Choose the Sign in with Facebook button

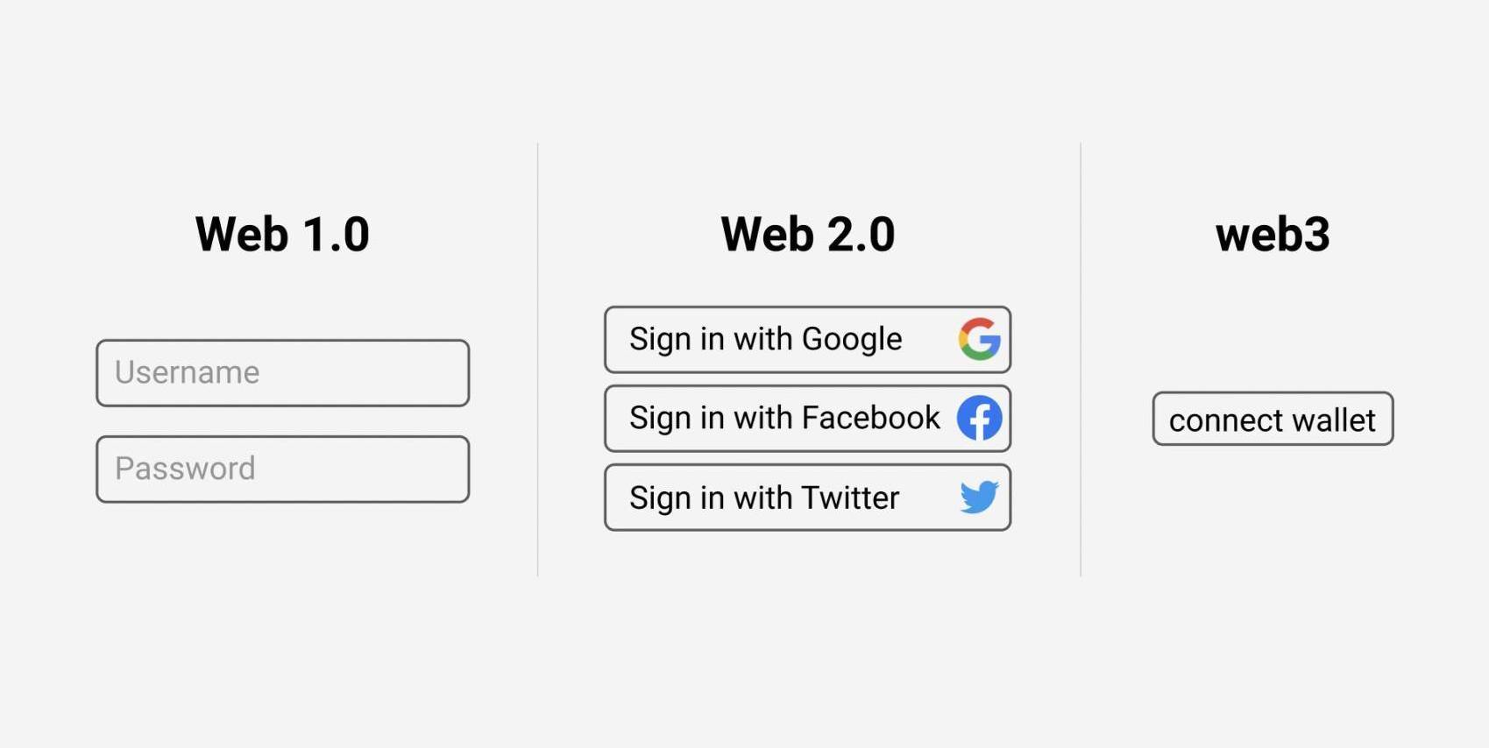coord(807,419)
